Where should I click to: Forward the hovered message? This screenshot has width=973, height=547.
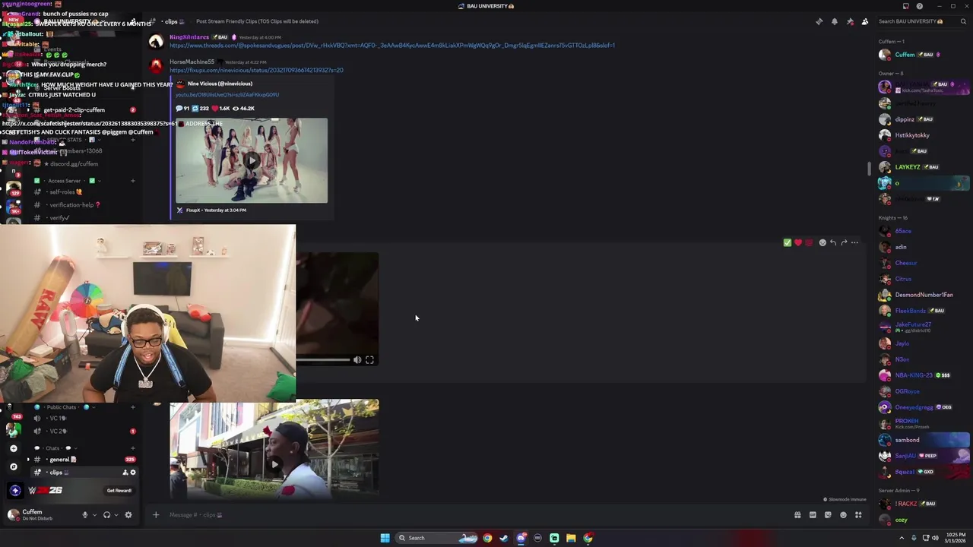pos(844,242)
